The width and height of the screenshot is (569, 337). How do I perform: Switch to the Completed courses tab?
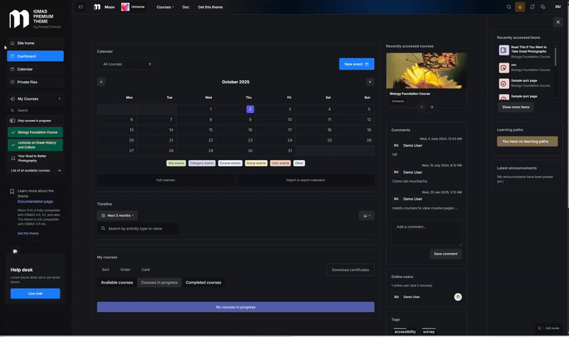tap(203, 282)
